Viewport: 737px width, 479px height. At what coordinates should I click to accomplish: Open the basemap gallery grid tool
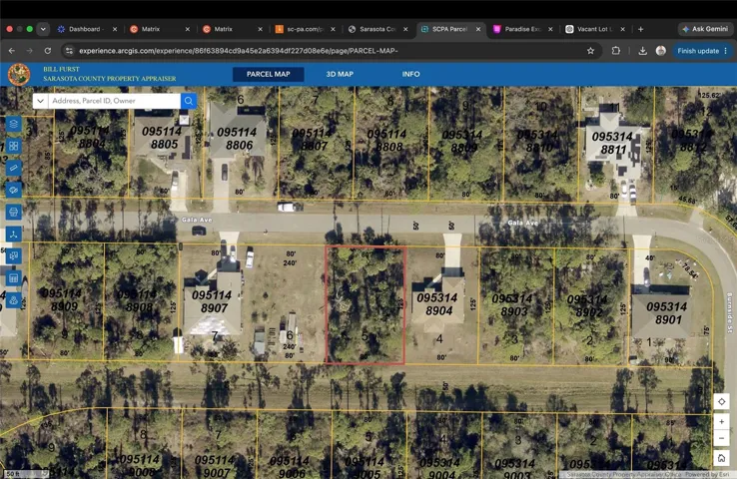14,146
